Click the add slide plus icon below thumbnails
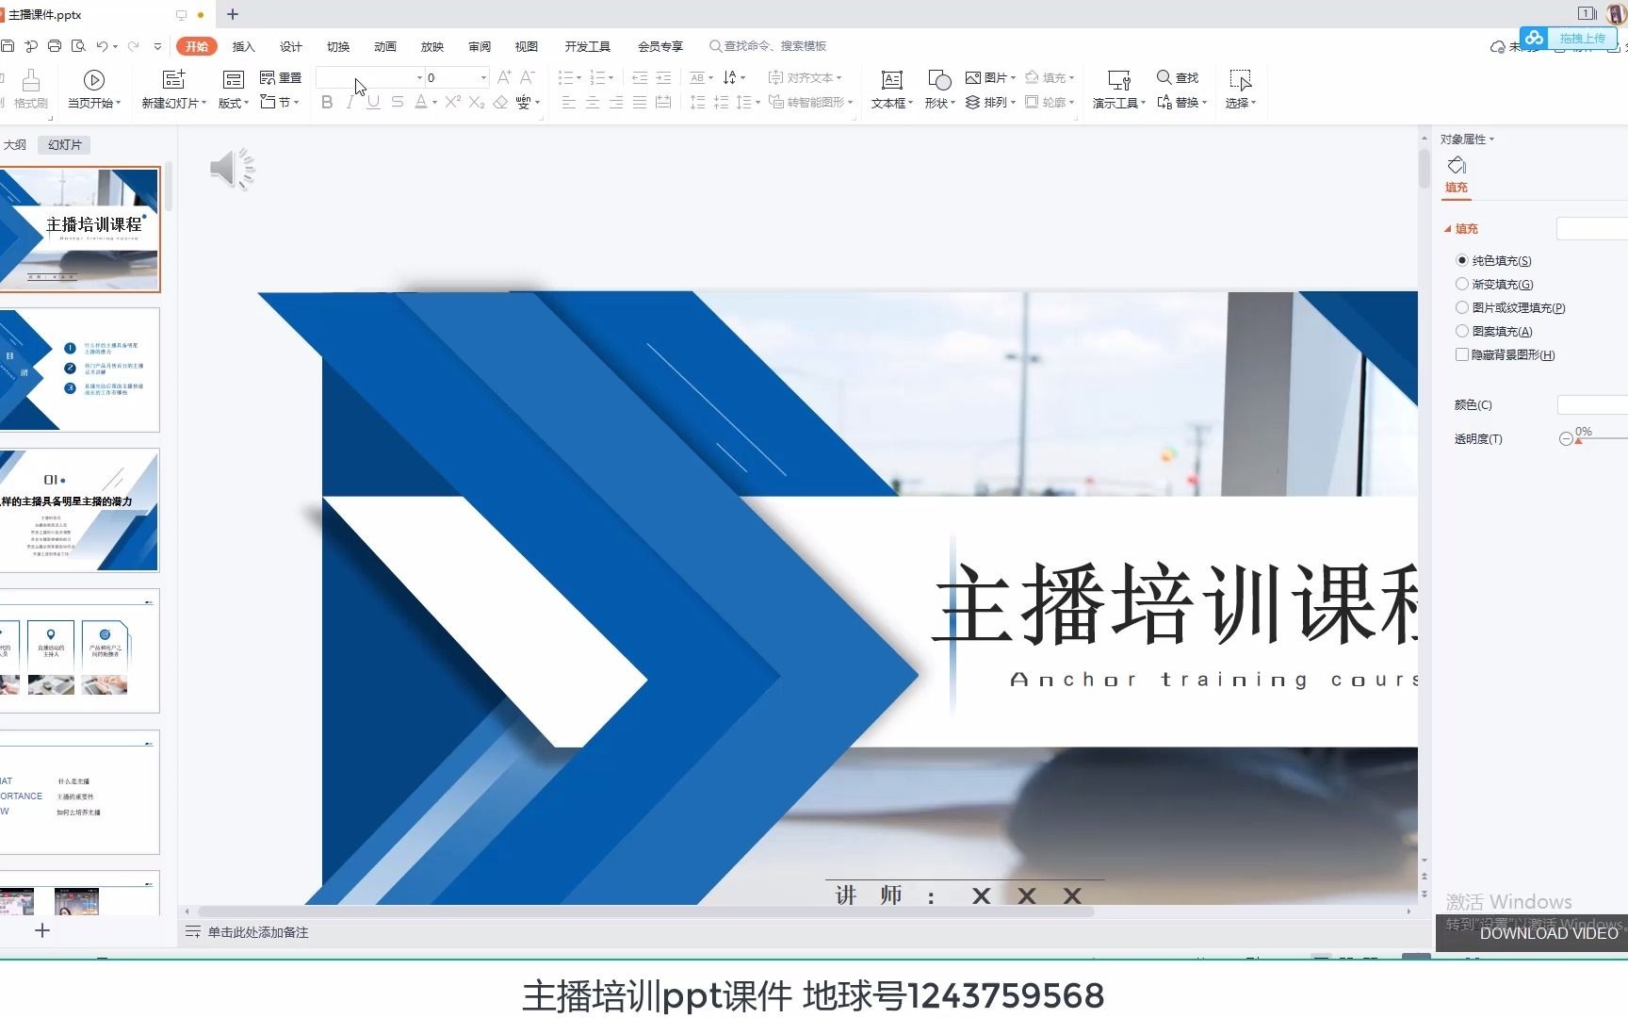The width and height of the screenshot is (1628, 1018). pos(42,930)
